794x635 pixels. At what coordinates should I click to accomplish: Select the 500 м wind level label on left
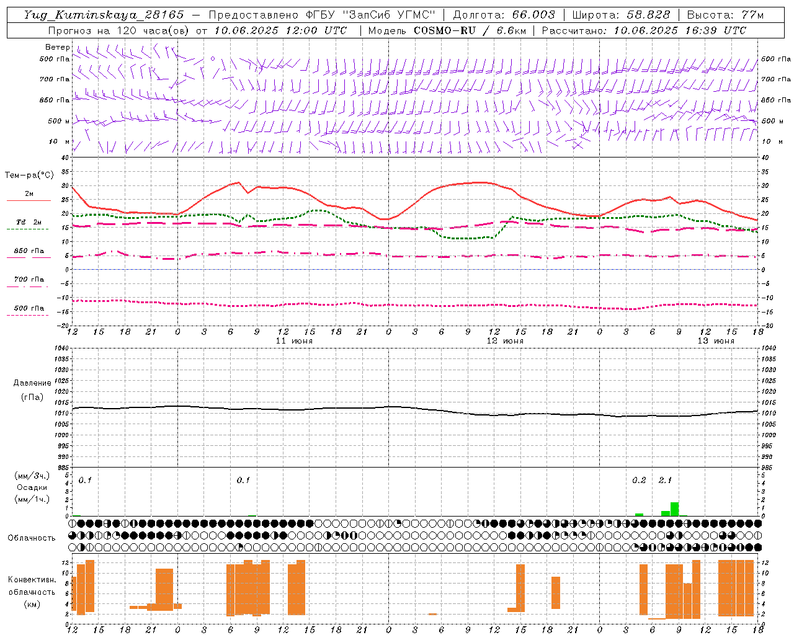pyautogui.click(x=59, y=121)
